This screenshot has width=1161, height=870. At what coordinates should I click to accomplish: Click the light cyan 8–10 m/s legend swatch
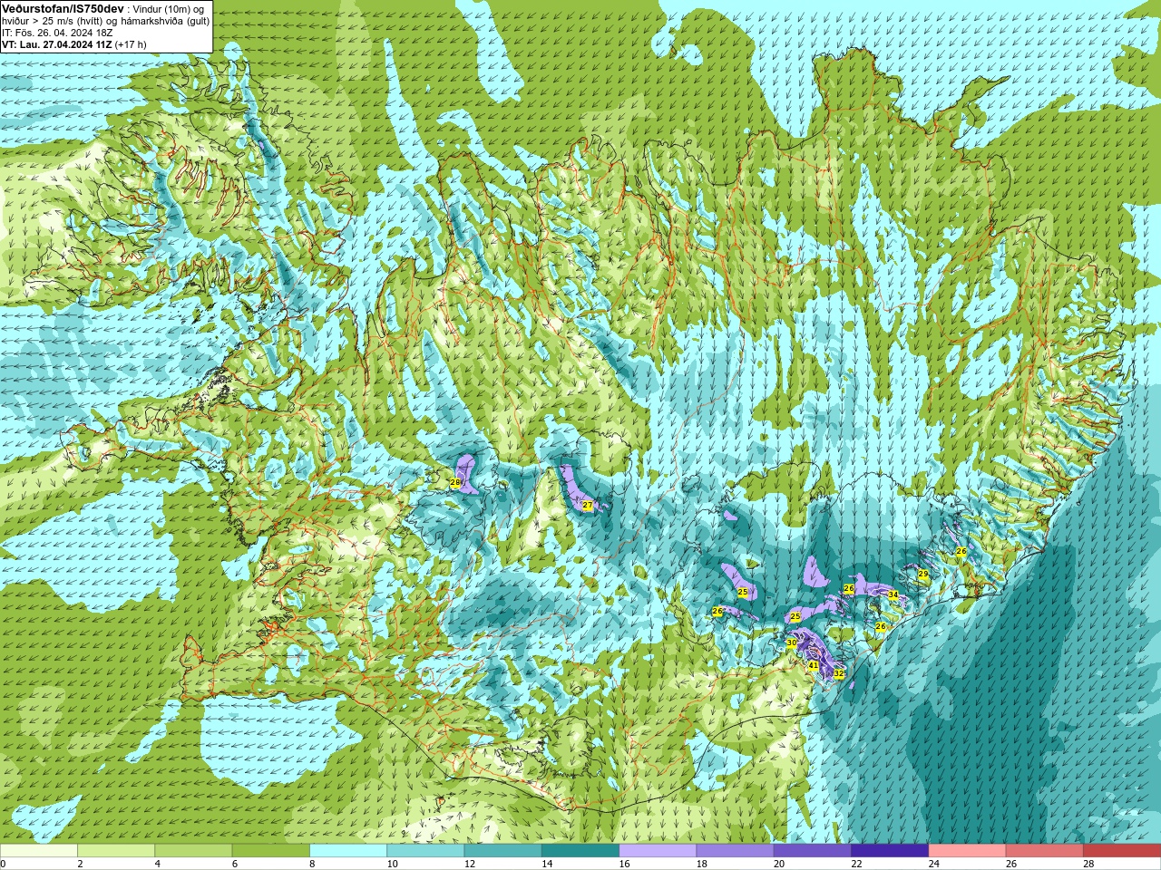pos(348,851)
